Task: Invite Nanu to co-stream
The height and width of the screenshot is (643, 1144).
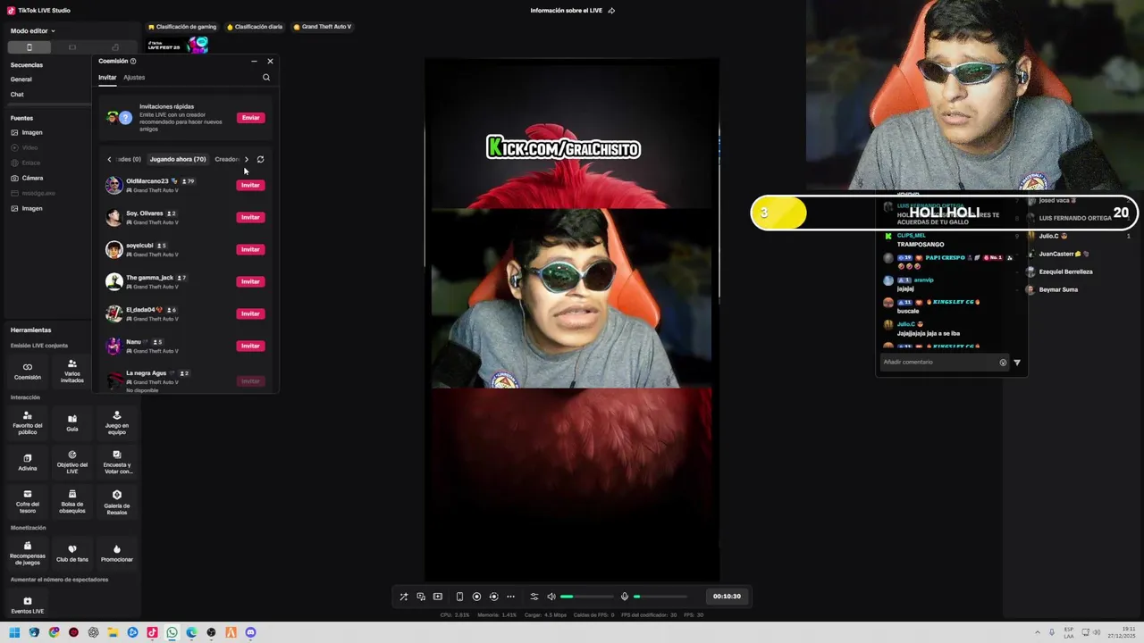Action: 250,347
